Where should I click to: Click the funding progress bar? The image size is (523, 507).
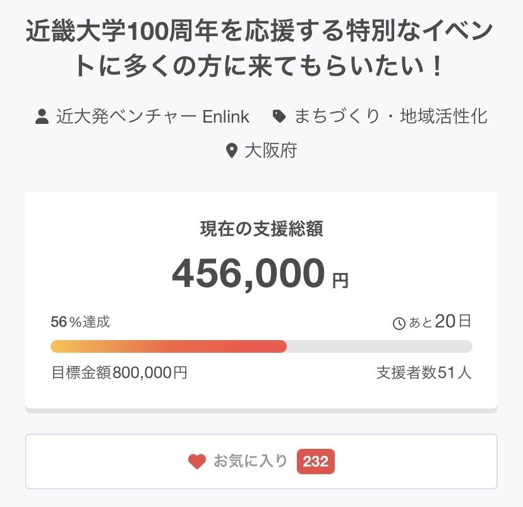click(x=261, y=346)
